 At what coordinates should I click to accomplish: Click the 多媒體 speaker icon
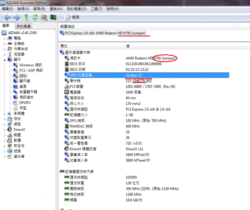coord(10,113)
